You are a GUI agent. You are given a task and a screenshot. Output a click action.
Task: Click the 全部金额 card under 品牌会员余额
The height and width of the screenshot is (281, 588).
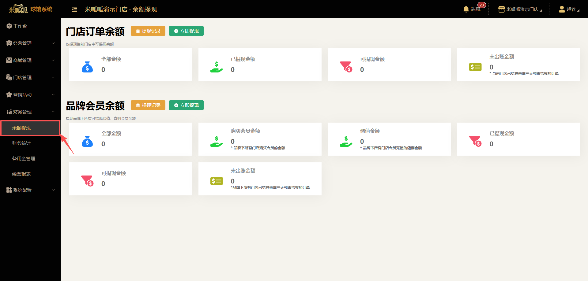(x=130, y=139)
